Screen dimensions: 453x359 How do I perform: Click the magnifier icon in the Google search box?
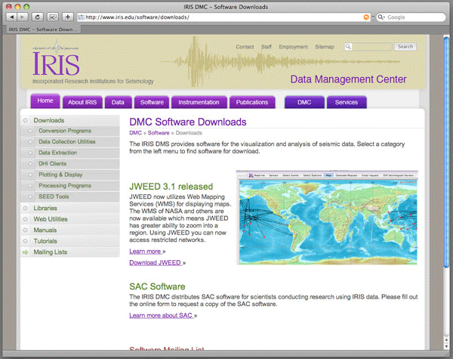tap(381, 17)
